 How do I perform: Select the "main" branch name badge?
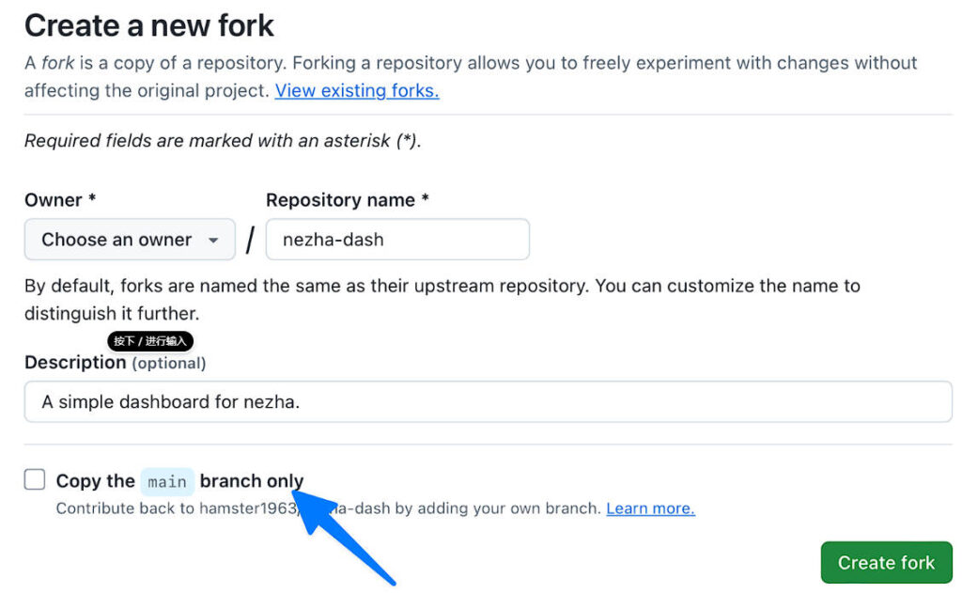[x=167, y=481]
